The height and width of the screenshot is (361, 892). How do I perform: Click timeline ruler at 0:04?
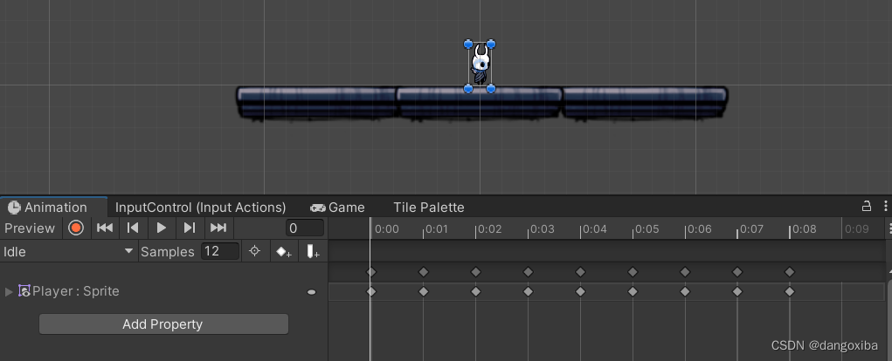(594, 229)
